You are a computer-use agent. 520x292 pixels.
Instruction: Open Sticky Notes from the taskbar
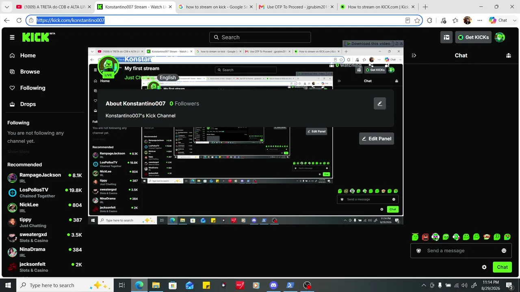(206, 286)
